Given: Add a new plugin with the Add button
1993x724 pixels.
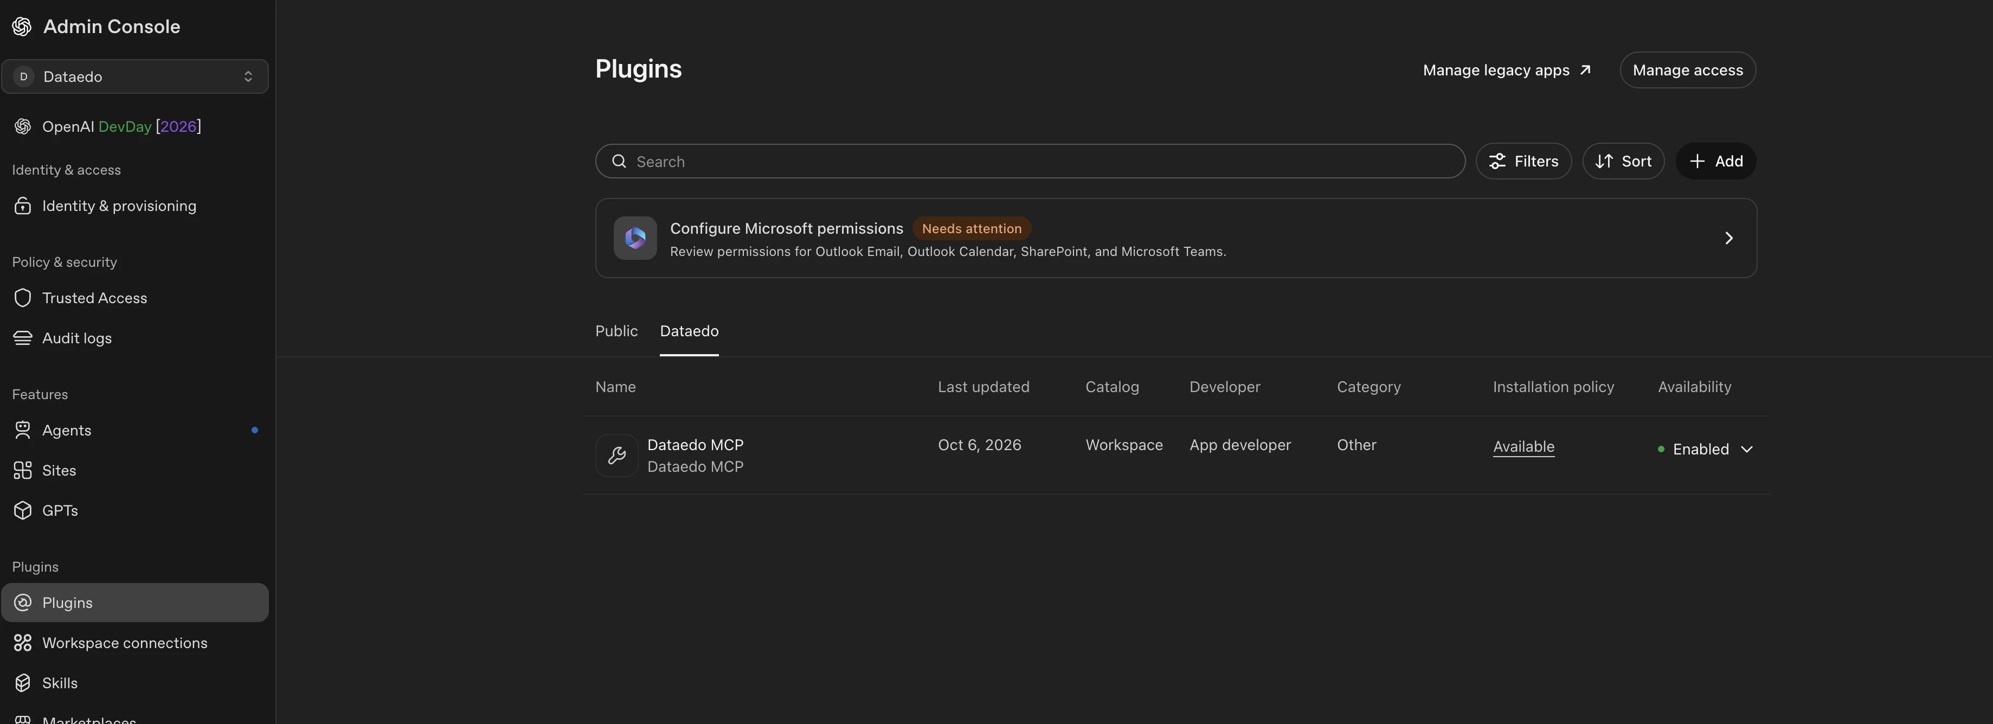Looking at the screenshot, I should [x=1716, y=161].
